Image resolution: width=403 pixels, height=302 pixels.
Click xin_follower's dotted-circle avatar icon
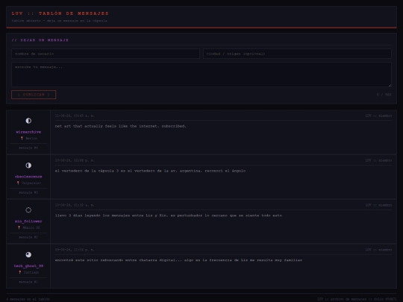[x=28, y=210]
